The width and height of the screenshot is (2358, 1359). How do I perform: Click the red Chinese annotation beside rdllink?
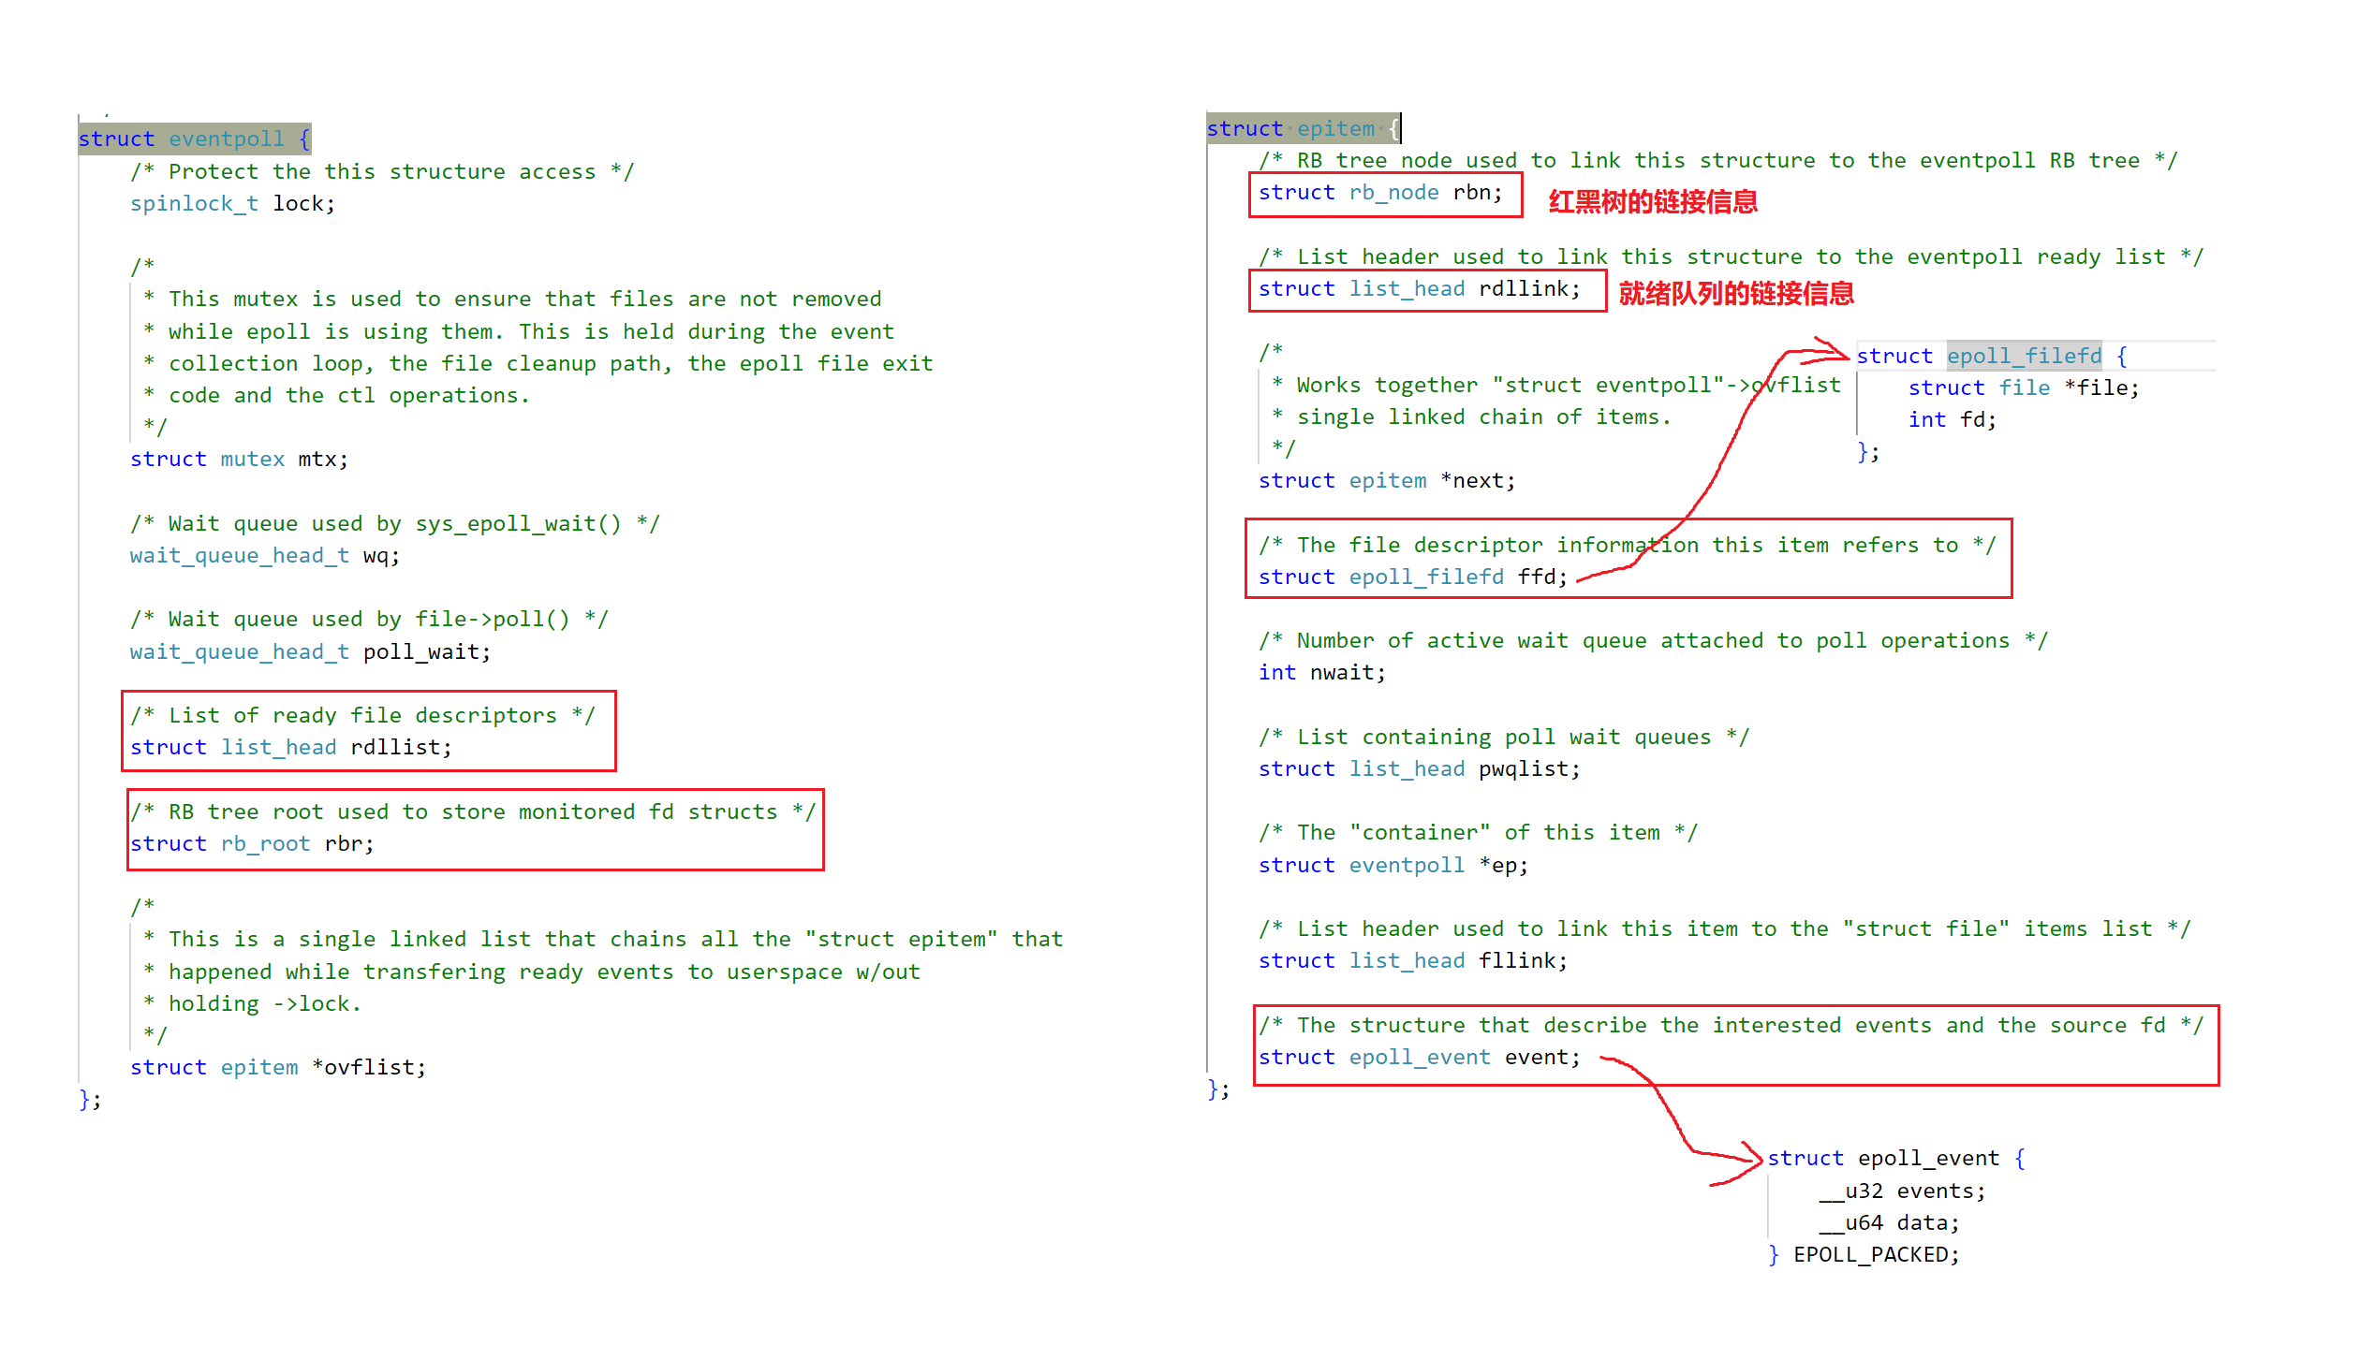1736,293
